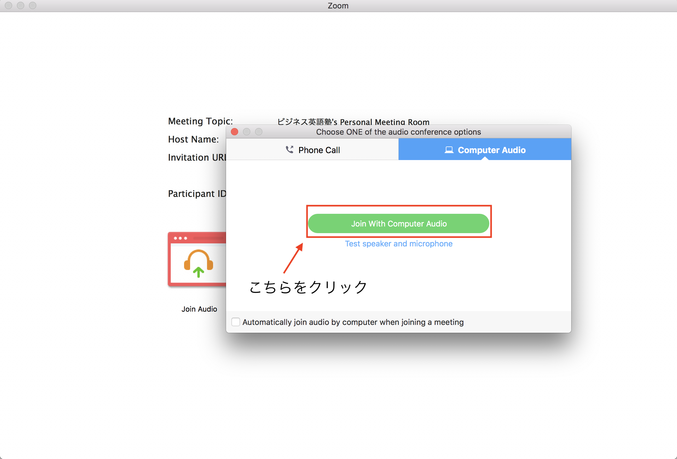The height and width of the screenshot is (459, 677).
Task: Click Join With Computer Audio button
Action: (x=398, y=223)
